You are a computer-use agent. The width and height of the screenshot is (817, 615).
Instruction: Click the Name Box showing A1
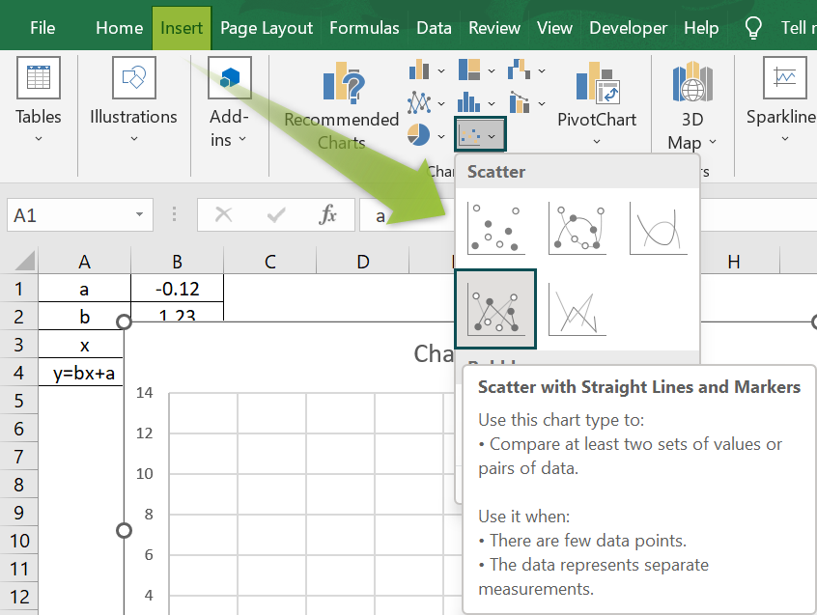[80, 214]
